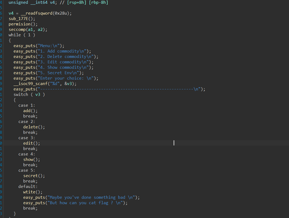289x218 pixels.
Task: Click the case 3: label
Action: (27, 138)
